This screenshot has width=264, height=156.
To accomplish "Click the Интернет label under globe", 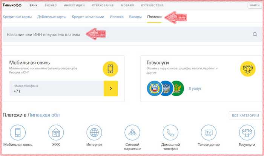I will pos(94,145).
